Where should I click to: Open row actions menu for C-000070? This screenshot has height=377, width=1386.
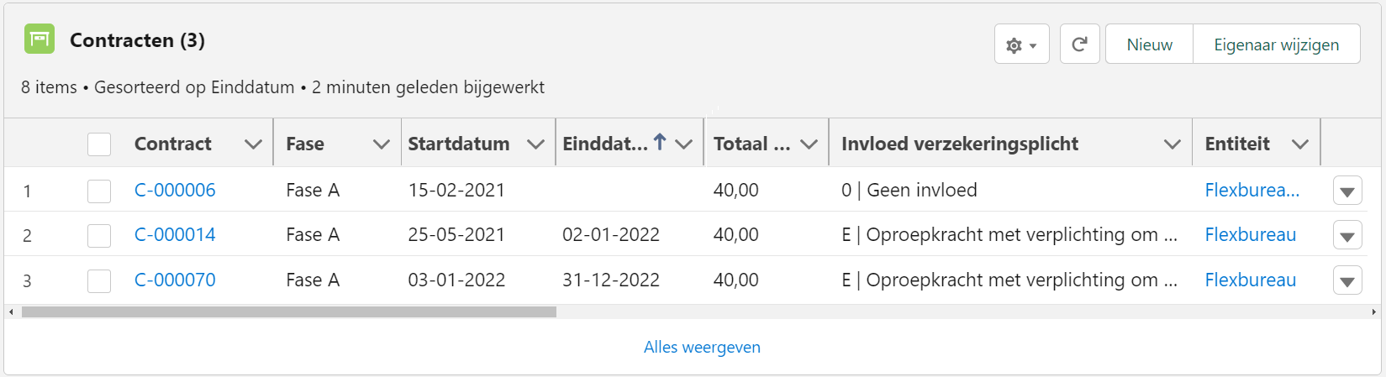click(1346, 280)
